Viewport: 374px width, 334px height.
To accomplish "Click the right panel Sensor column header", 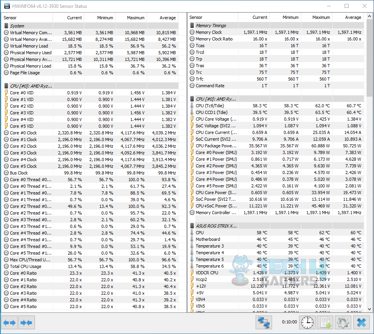I will [x=213, y=17].
